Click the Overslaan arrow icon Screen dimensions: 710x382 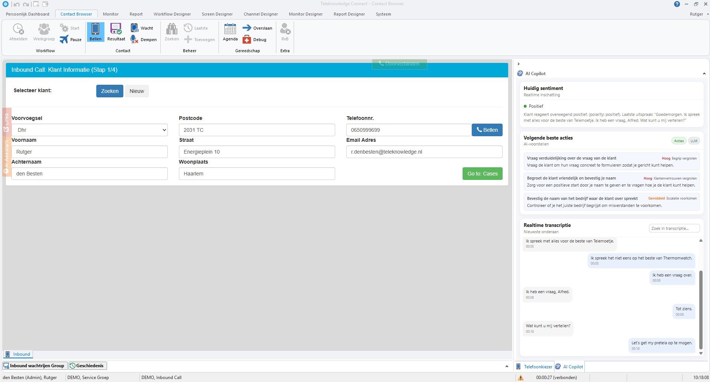(x=247, y=28)
